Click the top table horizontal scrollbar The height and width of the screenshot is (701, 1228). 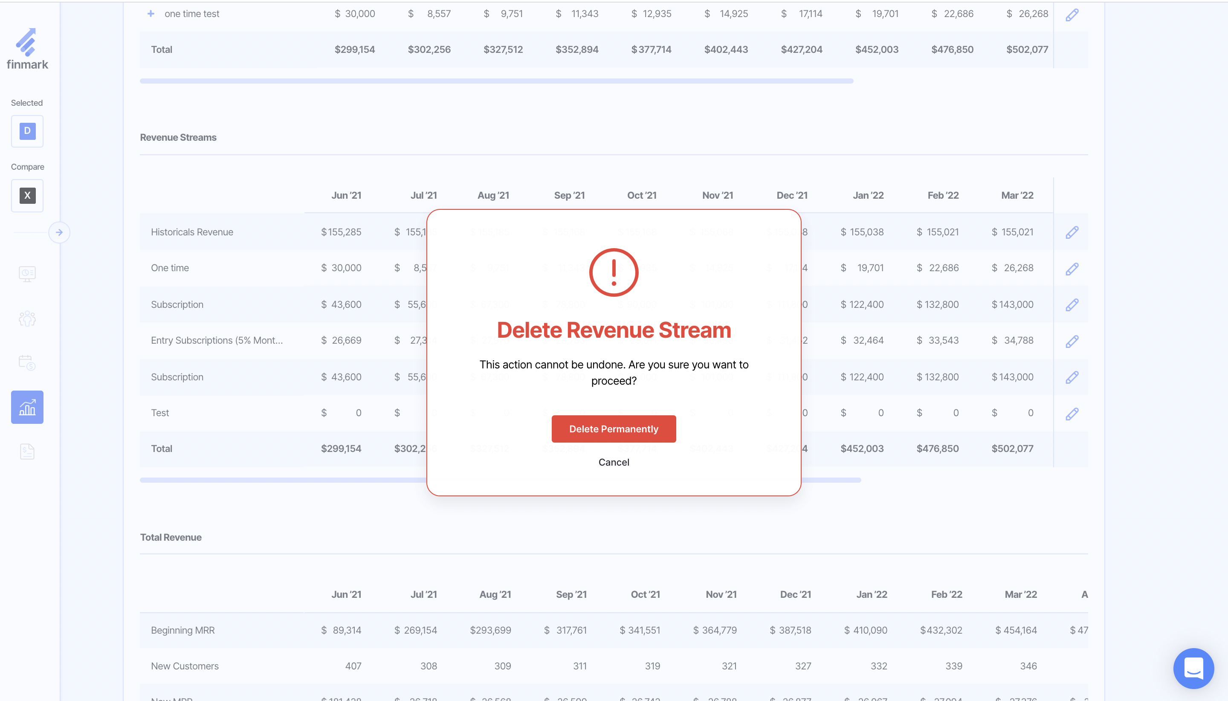pyautogui.click(x=496, y=81)
